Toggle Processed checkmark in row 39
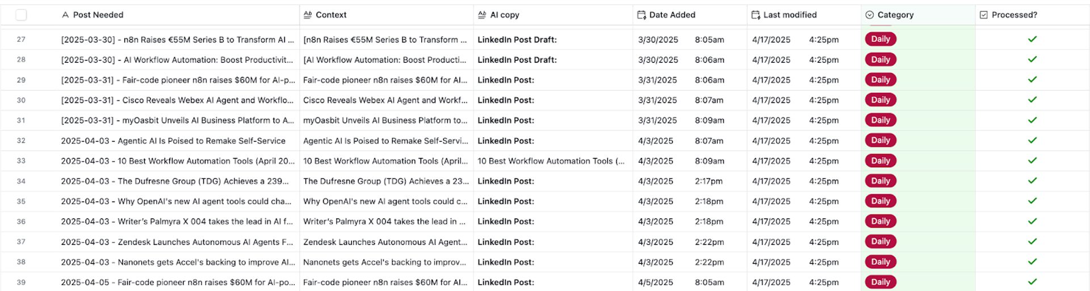 coord(1032,282)
